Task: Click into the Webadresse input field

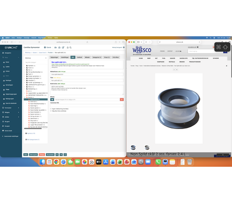Action: coord(87,74)
